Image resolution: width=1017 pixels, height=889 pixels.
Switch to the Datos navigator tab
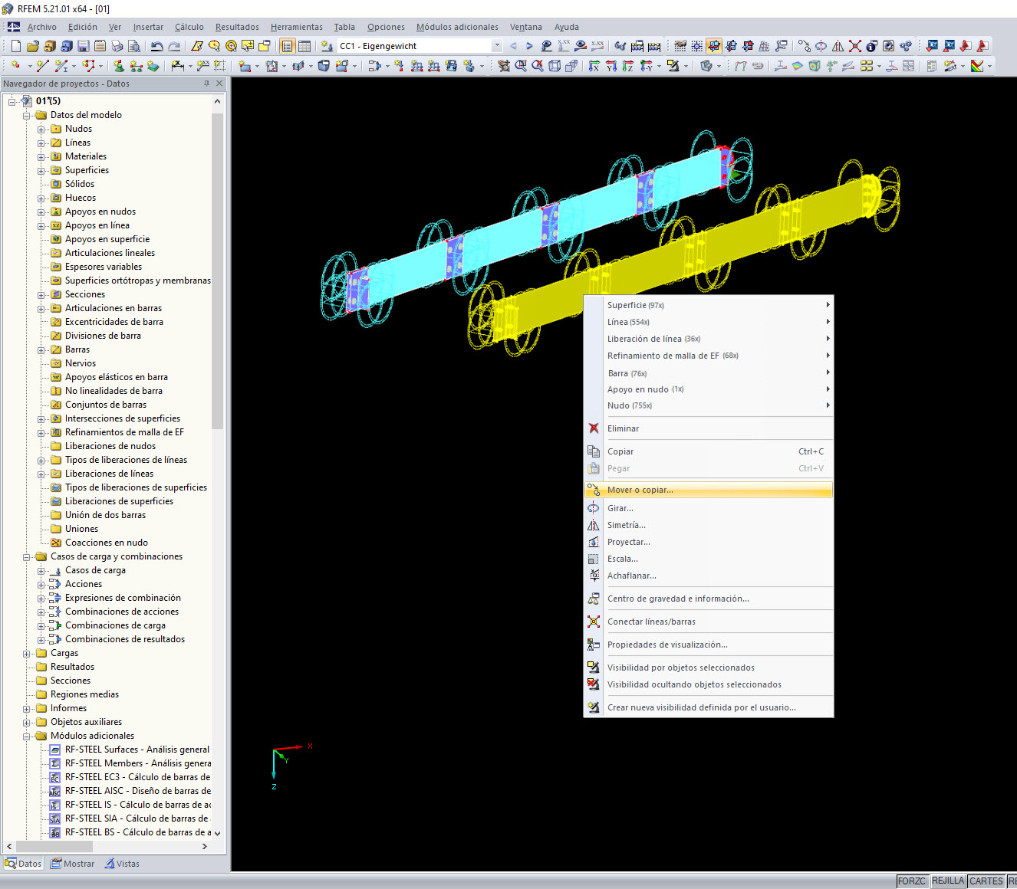[23, 864]
